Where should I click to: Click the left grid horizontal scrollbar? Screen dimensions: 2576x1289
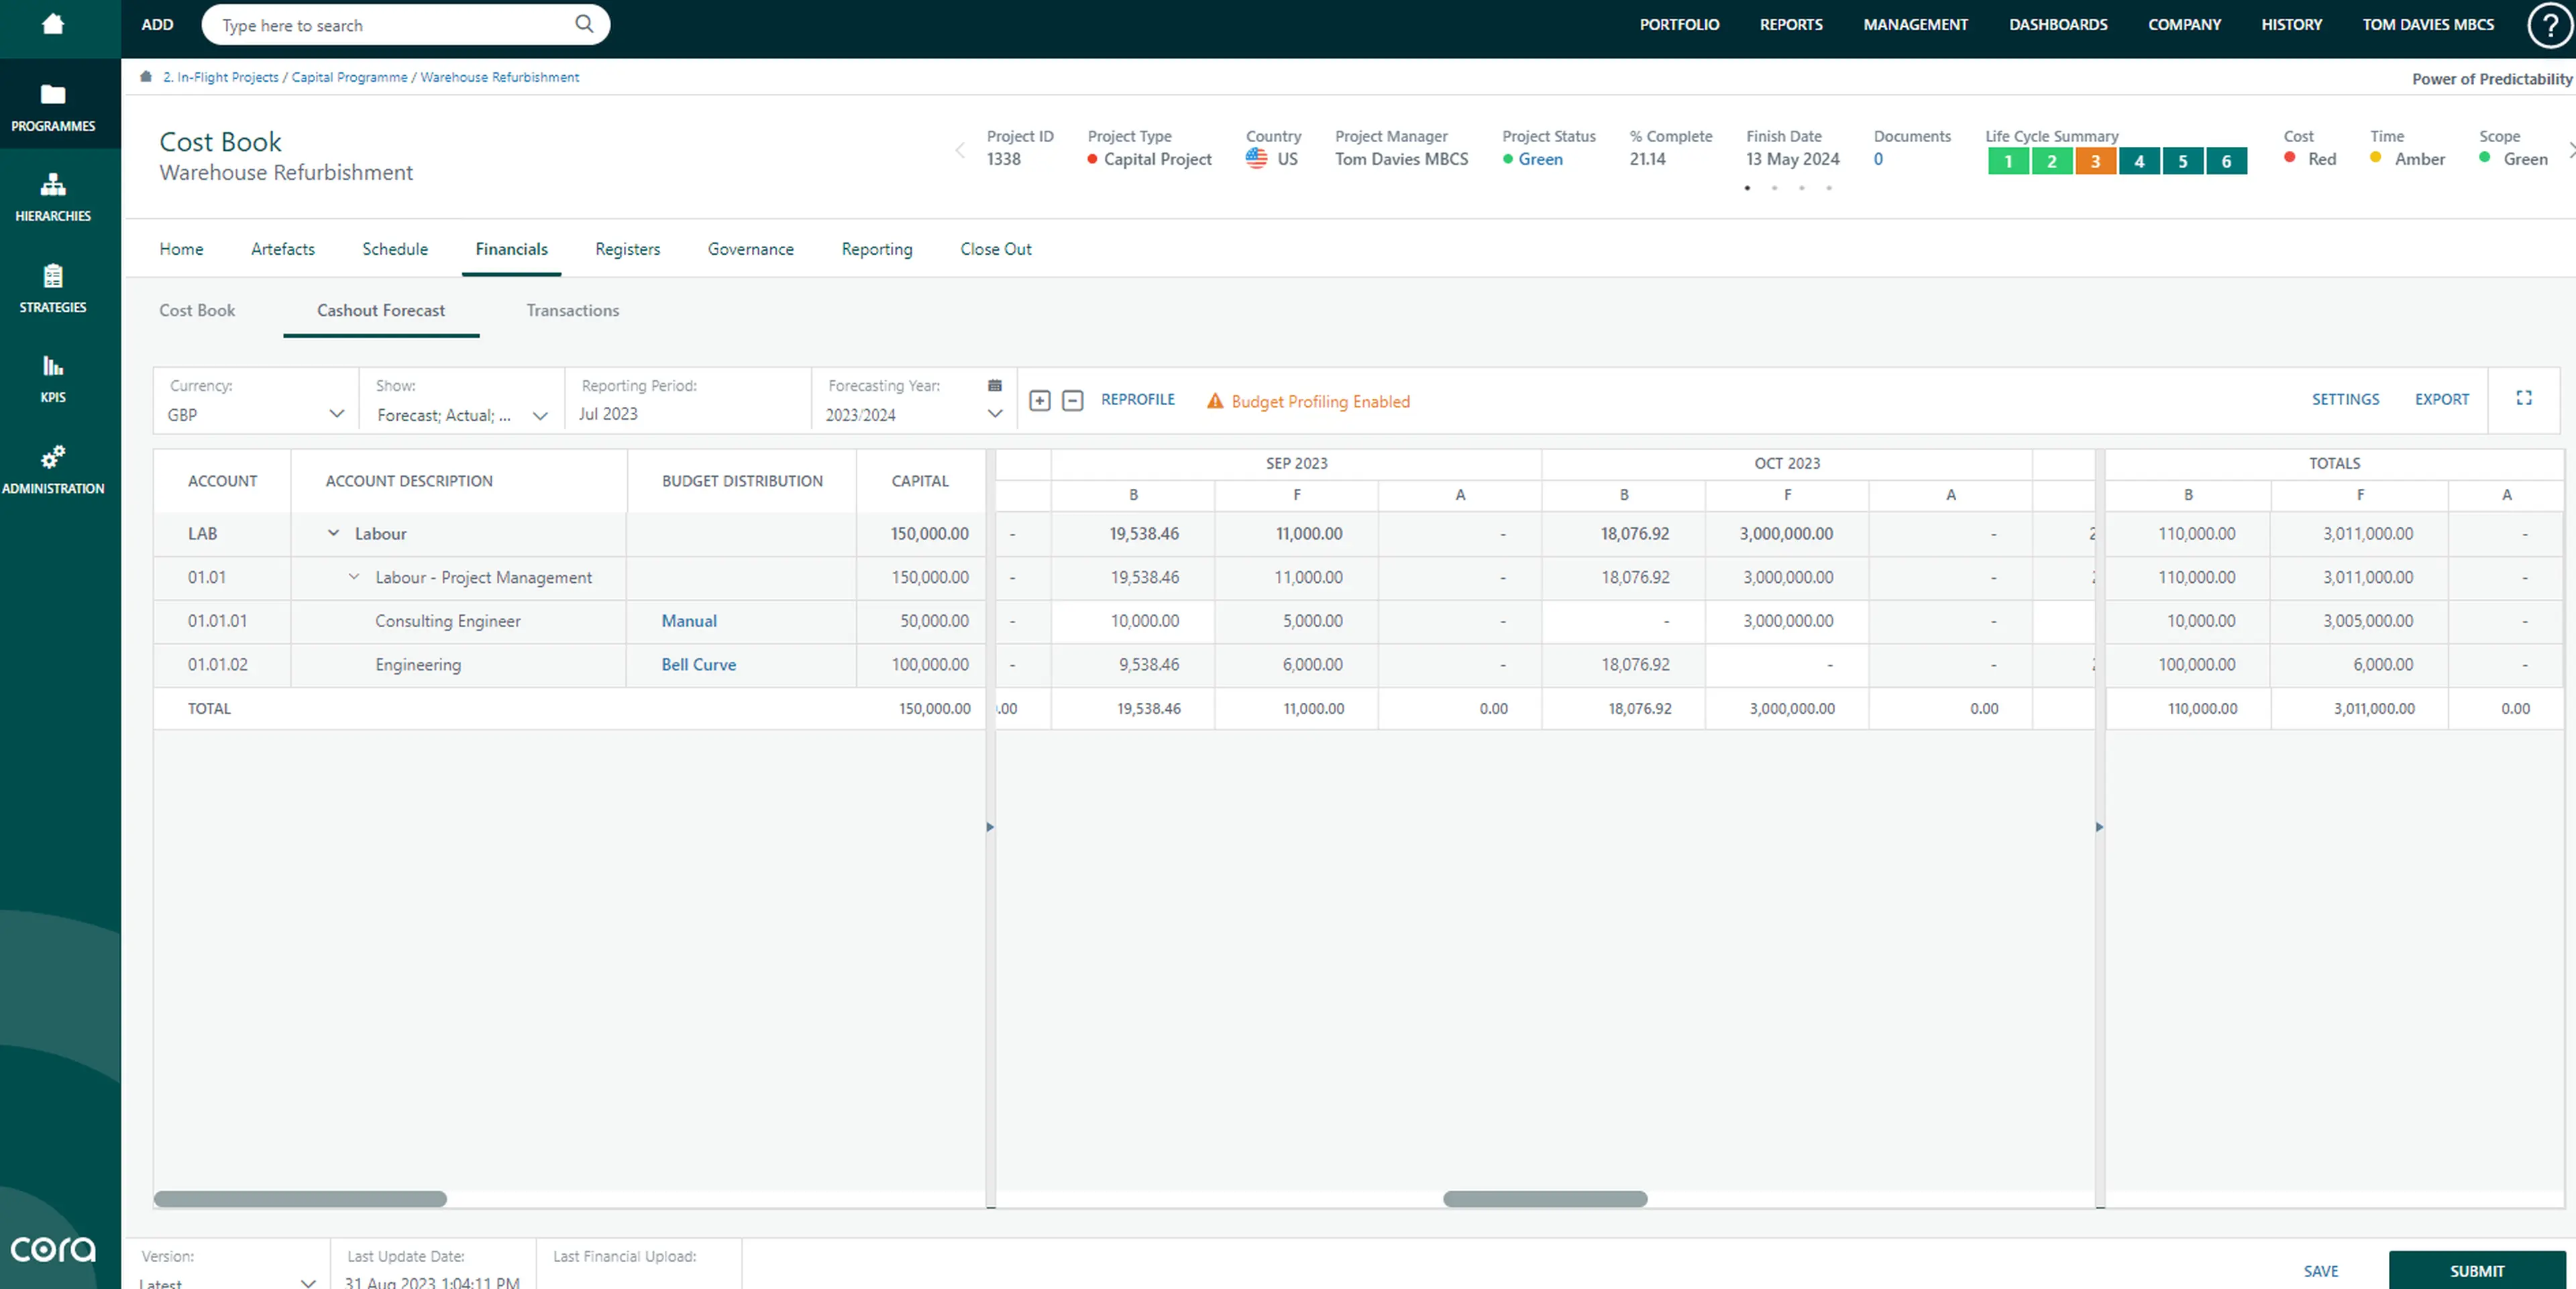pyautogui.click(x=300, y=1198)
